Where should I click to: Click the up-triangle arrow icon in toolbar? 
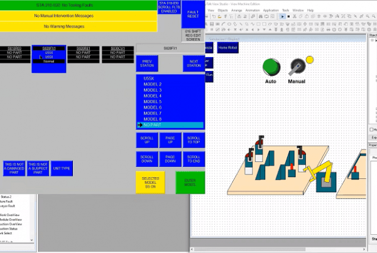[270, 30]
